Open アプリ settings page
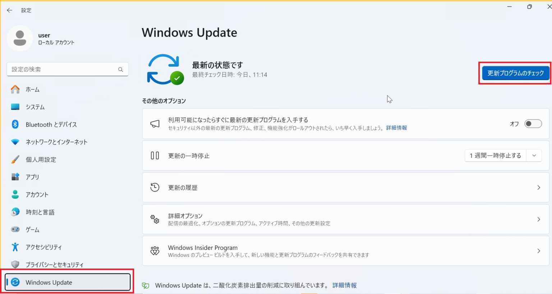Image resolution: width=552 pixels, height=294 pixels. [32, 177]
